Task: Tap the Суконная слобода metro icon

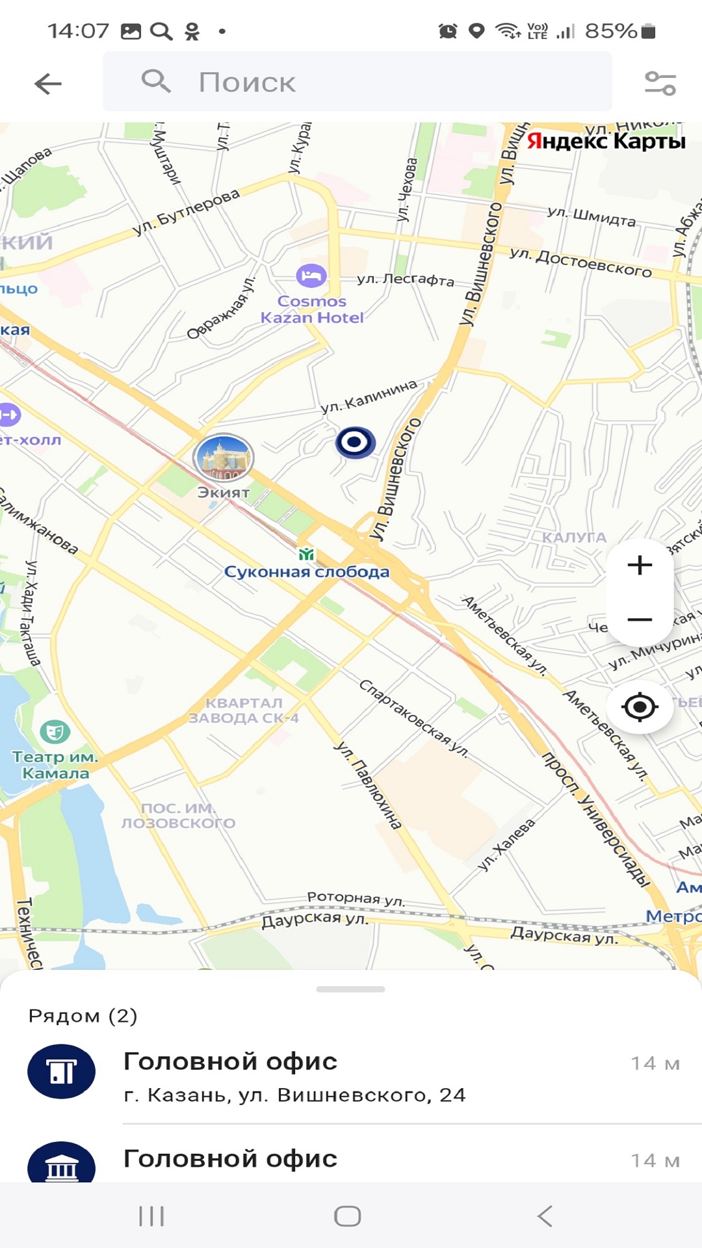Action: pos(306,554)
